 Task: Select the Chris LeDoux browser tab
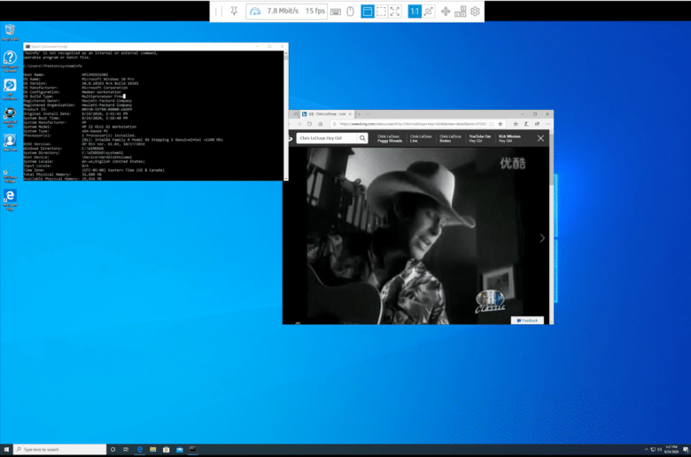click(327, 114)
